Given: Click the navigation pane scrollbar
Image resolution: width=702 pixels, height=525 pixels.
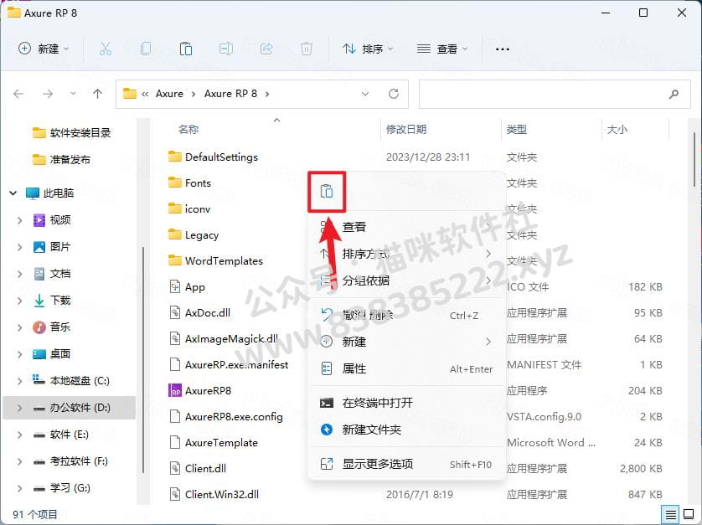Looking at the screenshot, I should [x=142, y=360].
